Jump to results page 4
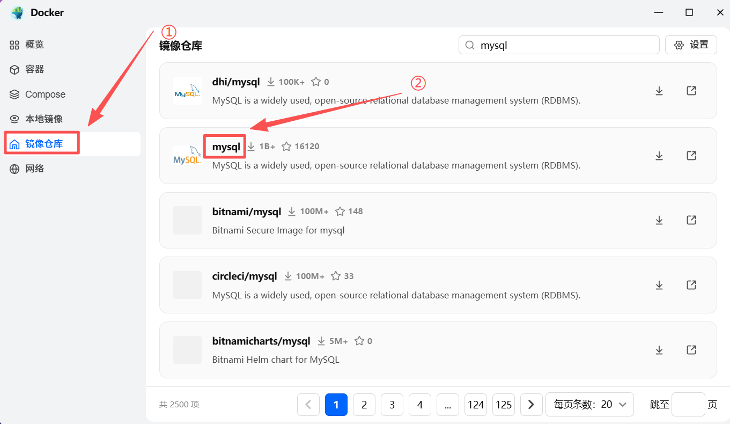 click(x=420, y=405)
